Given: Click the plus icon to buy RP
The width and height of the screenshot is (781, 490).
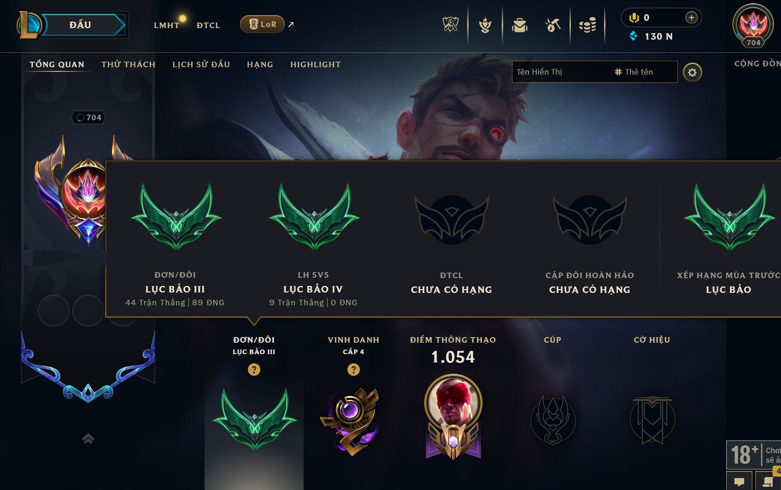Looking at the screenshot, I should 691,17.
